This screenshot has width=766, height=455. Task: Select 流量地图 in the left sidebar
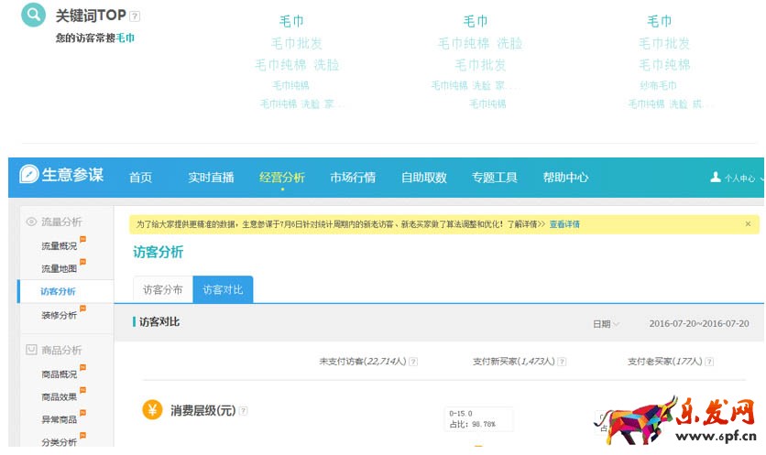coord(59,269)
